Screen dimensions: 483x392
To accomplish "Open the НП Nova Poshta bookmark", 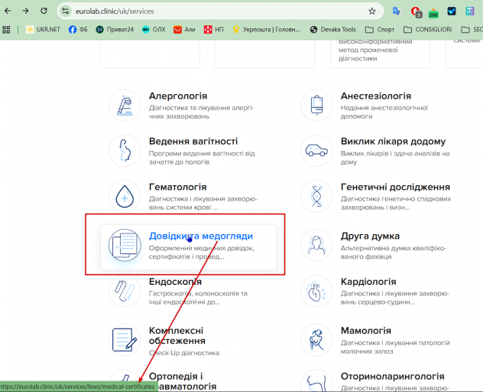I will (x=213, y=30).
